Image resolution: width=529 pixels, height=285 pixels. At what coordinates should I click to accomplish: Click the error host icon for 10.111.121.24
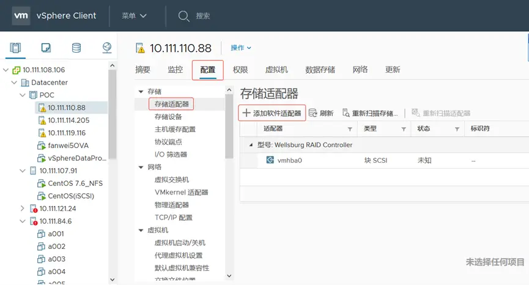[34, 209]
